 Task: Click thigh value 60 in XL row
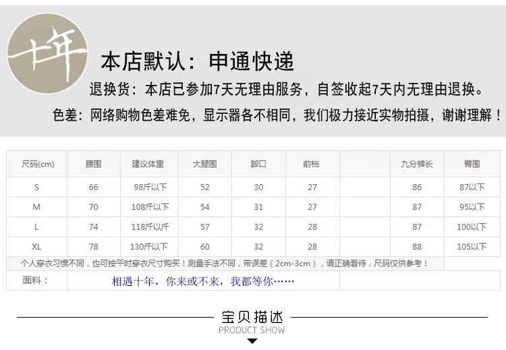click(x=205, y=247)
